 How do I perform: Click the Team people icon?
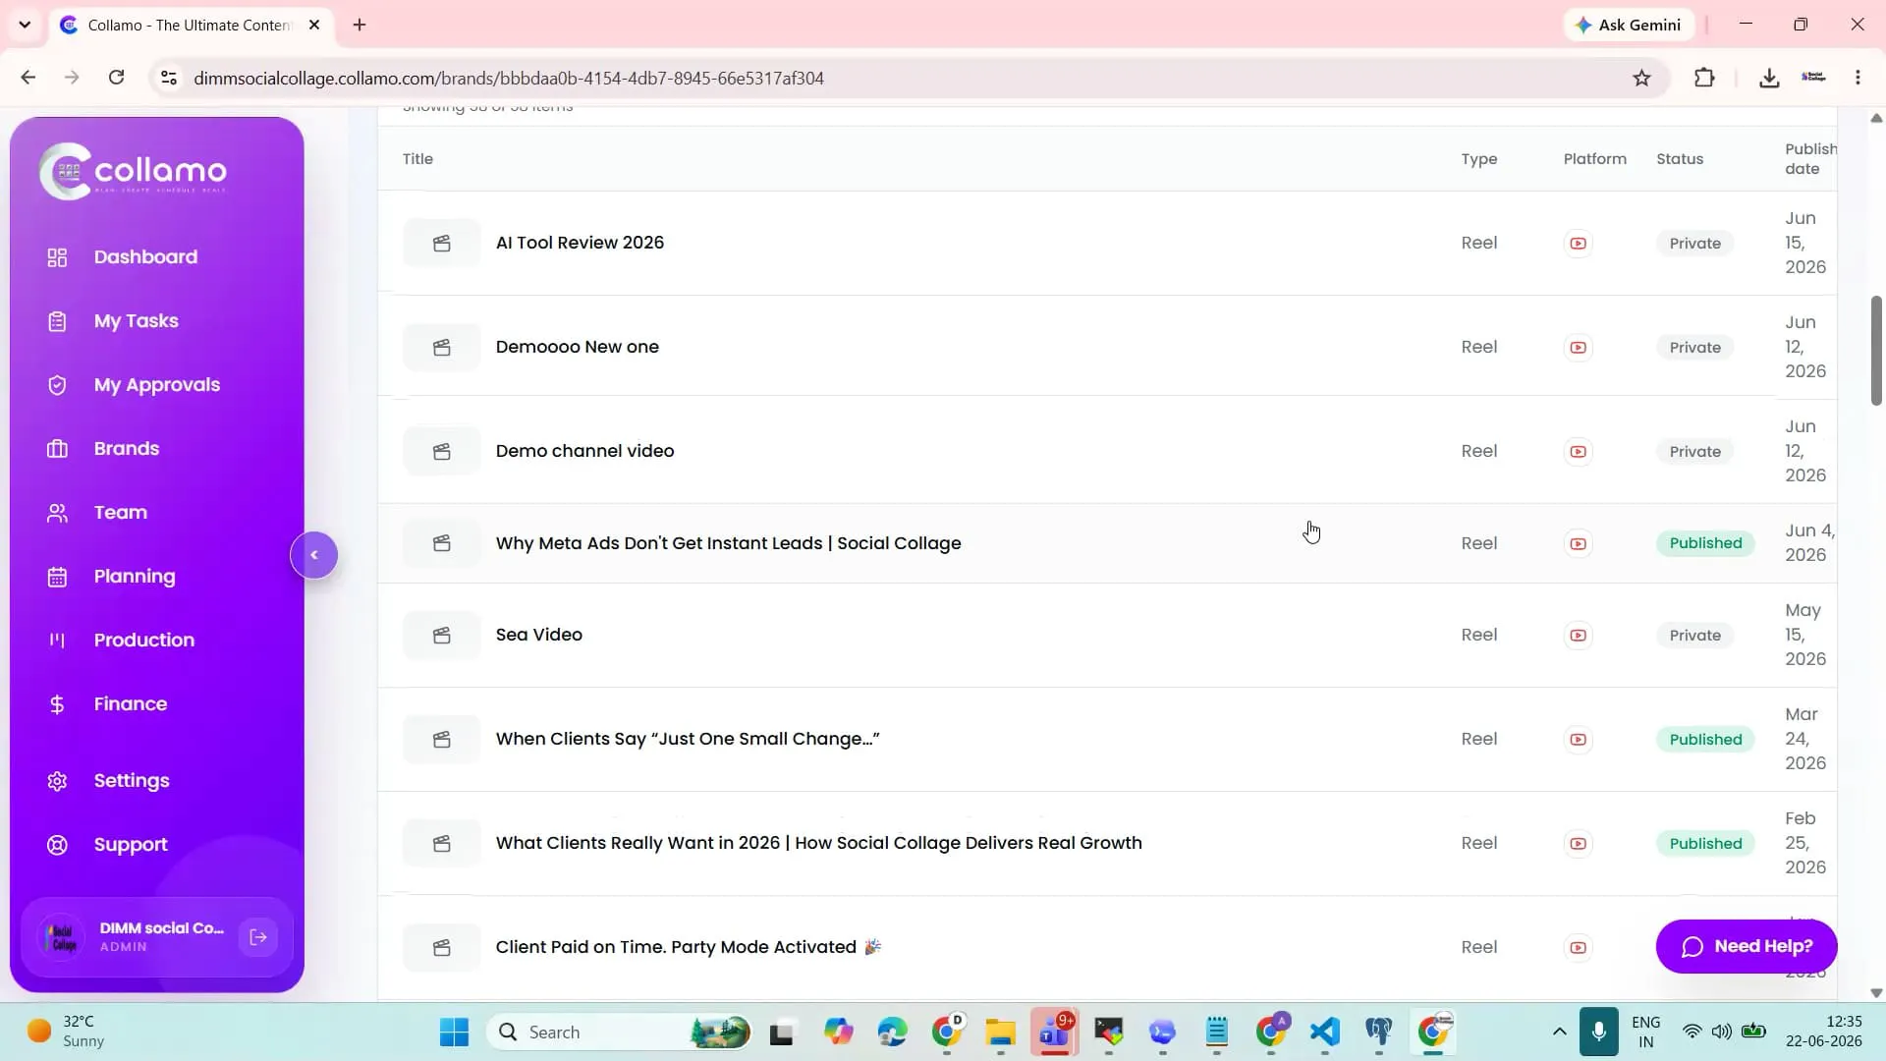point(57,513)
